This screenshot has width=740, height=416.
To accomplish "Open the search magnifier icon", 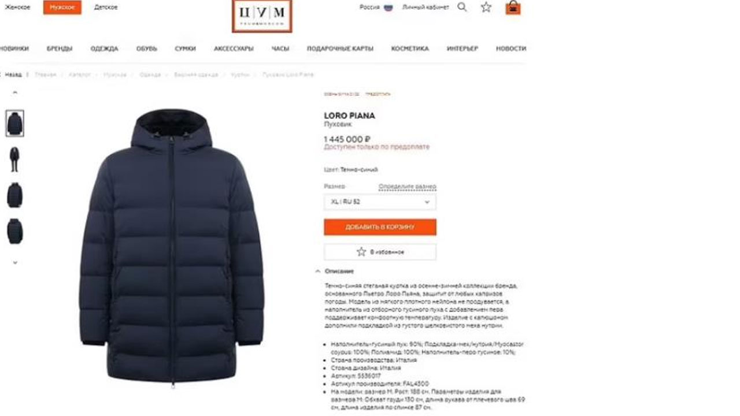I will pyautogui.click(x=462, y=8).
